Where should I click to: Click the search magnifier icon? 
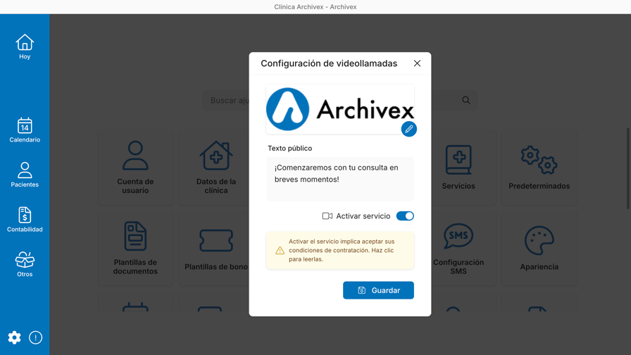(466, 100)
